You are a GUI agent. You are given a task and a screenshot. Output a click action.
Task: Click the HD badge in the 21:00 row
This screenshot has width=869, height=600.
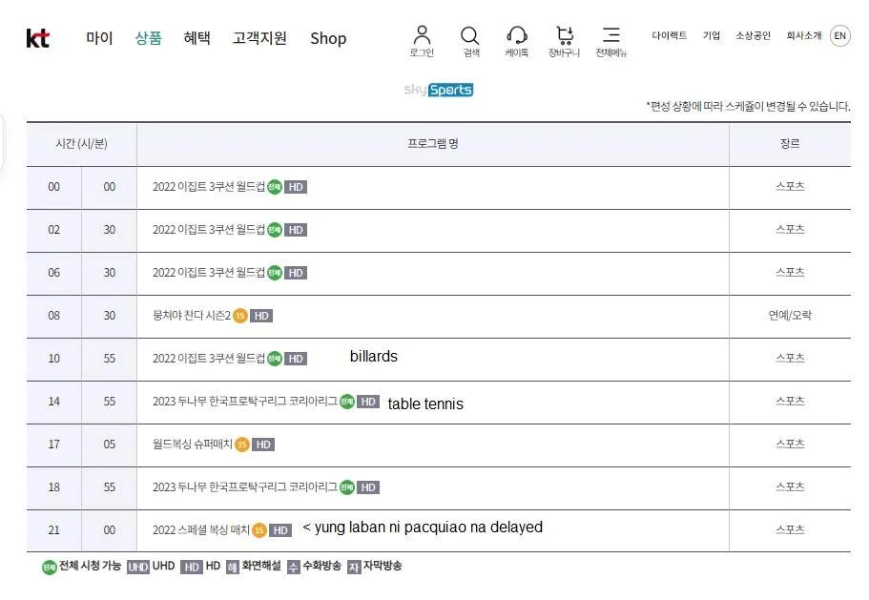pyautogui.click(x=280, y=530)
